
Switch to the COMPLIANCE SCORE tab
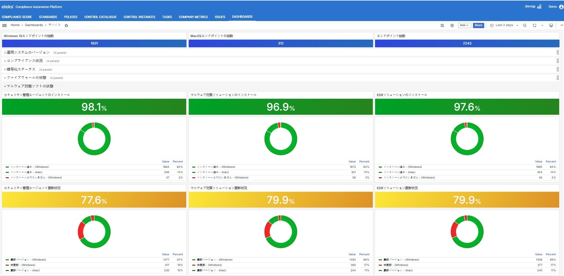point(17,17)
